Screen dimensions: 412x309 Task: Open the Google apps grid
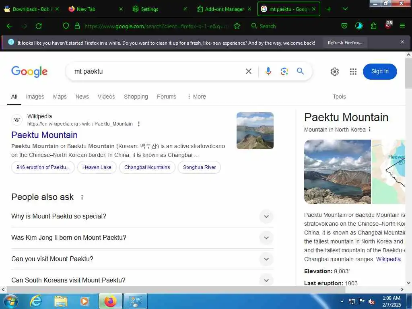pos(353,72)
